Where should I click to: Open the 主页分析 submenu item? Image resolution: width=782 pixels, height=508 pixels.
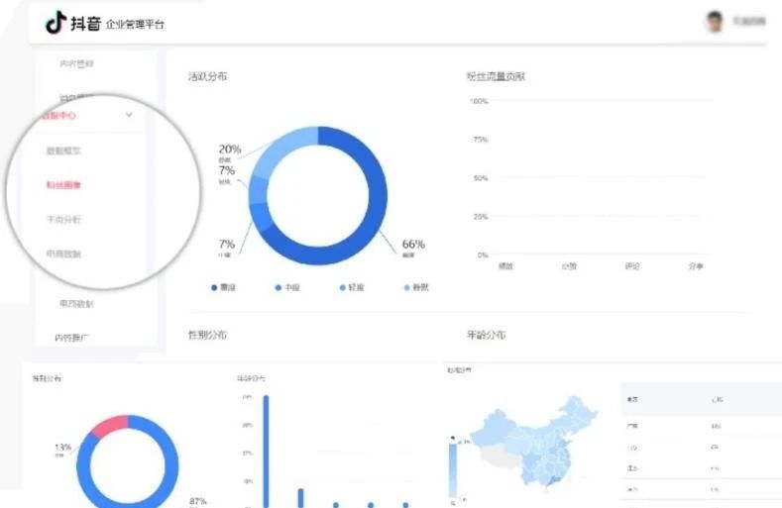click(63, 220)
